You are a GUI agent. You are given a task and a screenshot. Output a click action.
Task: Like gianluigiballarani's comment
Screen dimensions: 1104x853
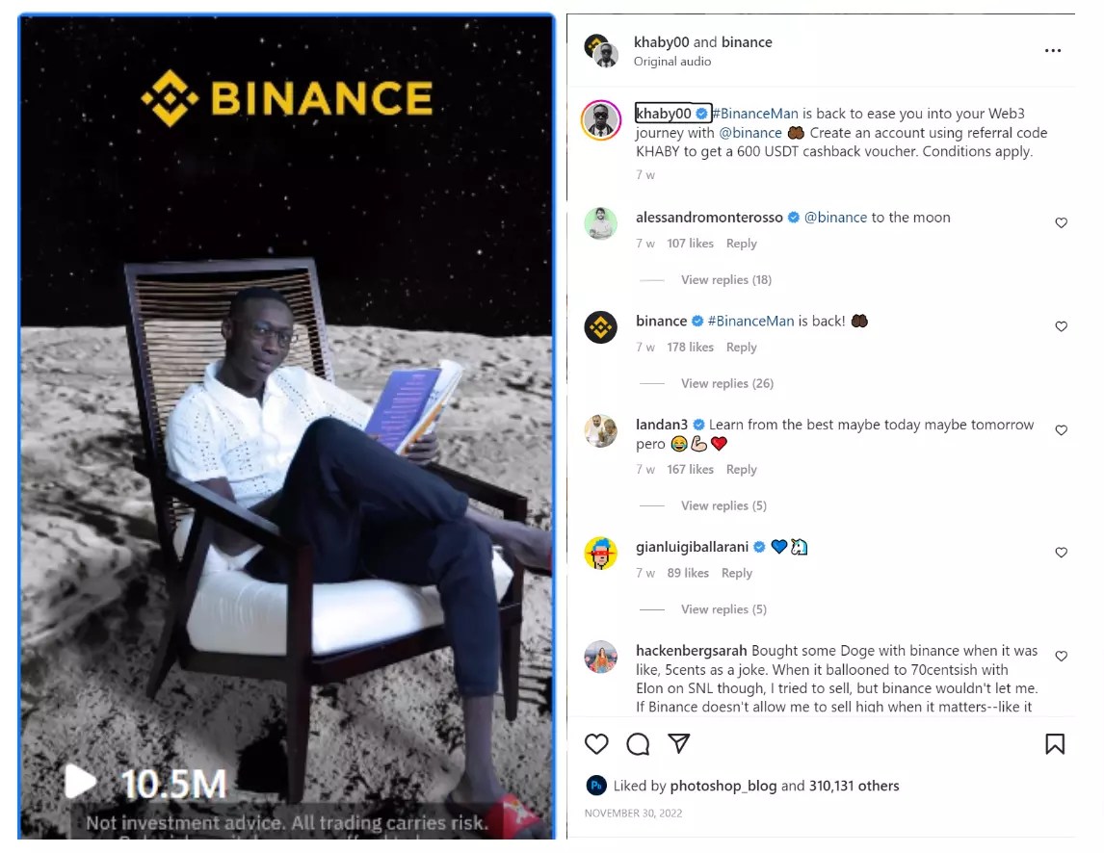coord(1061,553)
